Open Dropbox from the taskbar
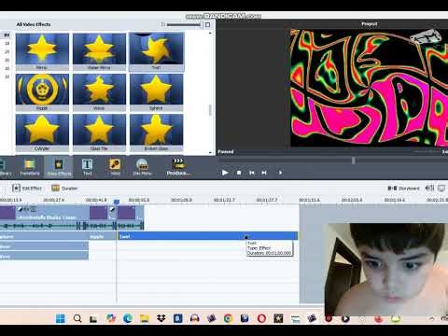The height and width of the screenshot is (336, 448). 161,318
